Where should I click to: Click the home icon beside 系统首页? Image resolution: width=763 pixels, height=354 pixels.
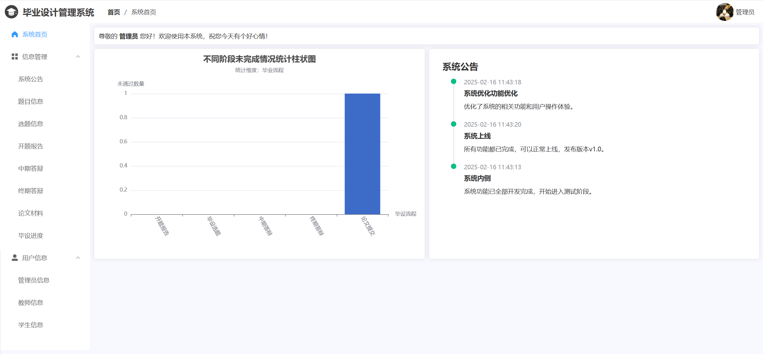click(x=15, y=34)
